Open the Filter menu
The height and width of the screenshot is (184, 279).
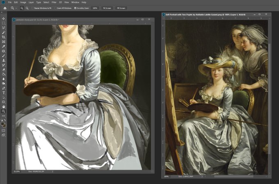click(x=54, y=2)
